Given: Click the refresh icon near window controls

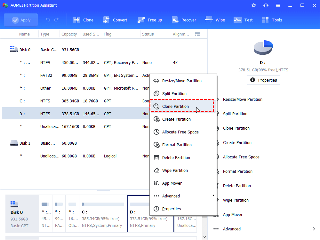Looking at the screenshot, I should 266,5.
